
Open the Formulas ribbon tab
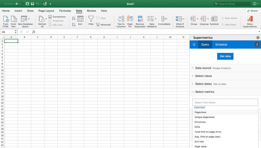click(x=65, y=11)
